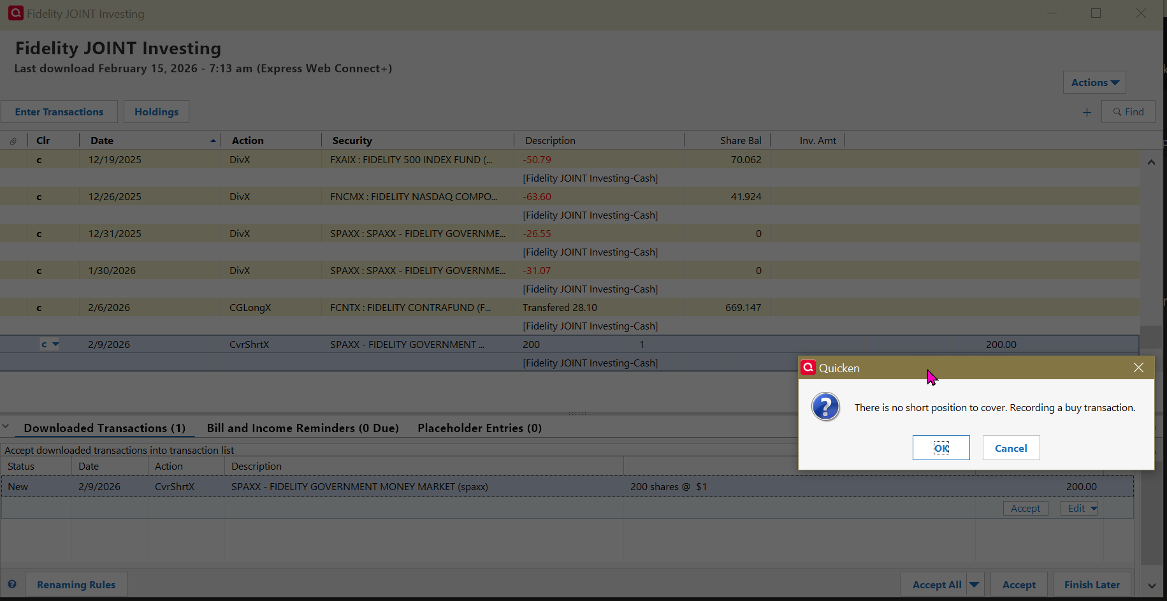Click the Status column header in downloaded list
Image resolution: width=1167 pixels, height=601 pixels.
point(36,467)
